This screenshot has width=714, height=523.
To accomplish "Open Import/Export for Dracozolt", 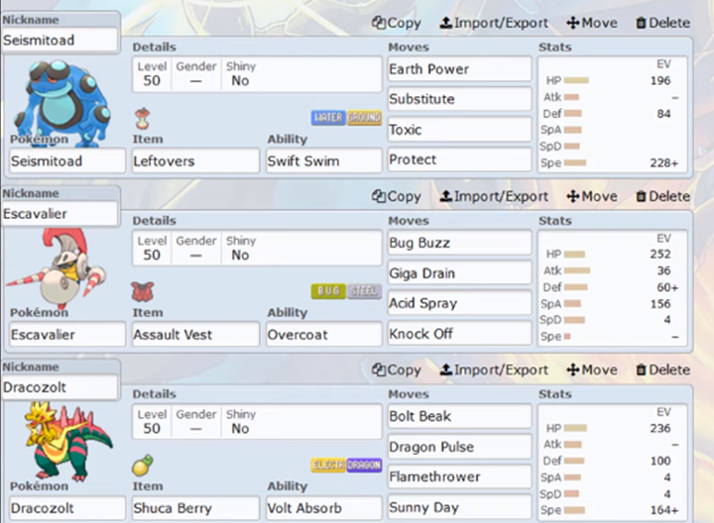I will [494, 369].
